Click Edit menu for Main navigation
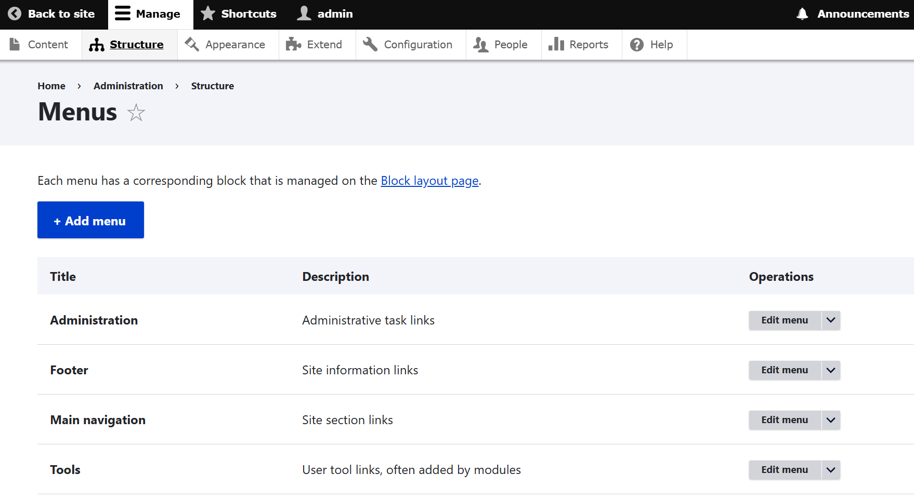The image size is (914, 501). tap(785, 420)
